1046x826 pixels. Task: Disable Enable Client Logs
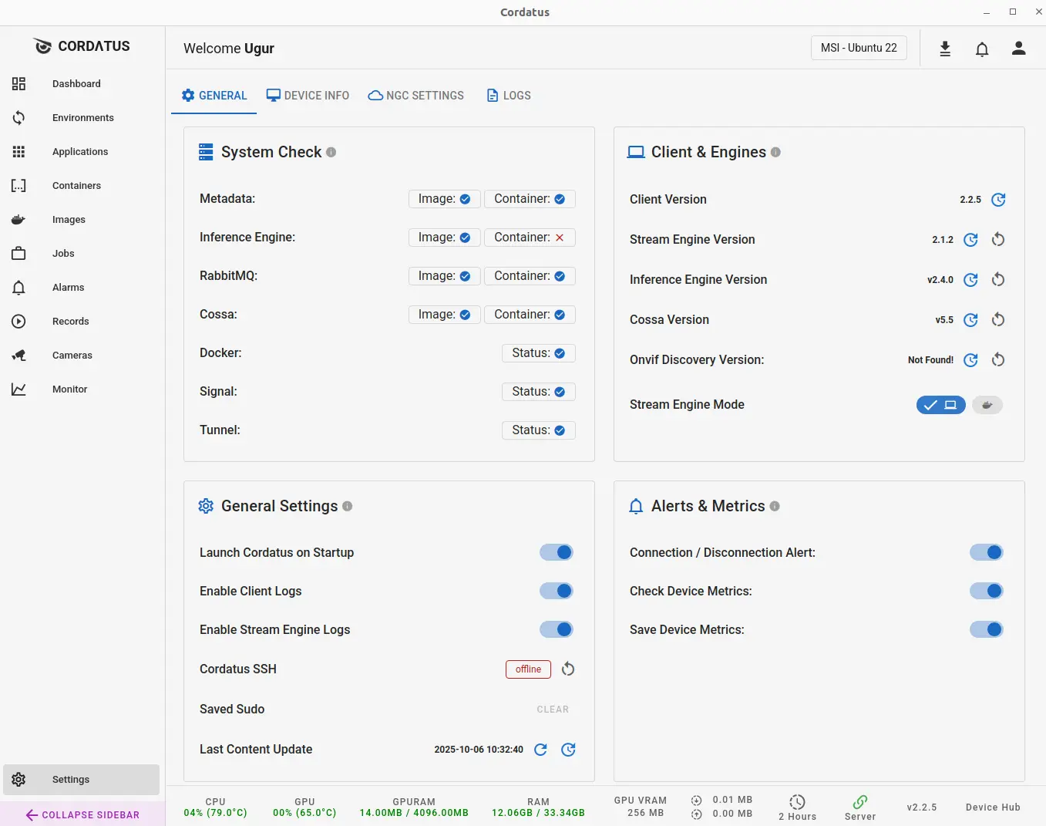[x=557, y=591]
